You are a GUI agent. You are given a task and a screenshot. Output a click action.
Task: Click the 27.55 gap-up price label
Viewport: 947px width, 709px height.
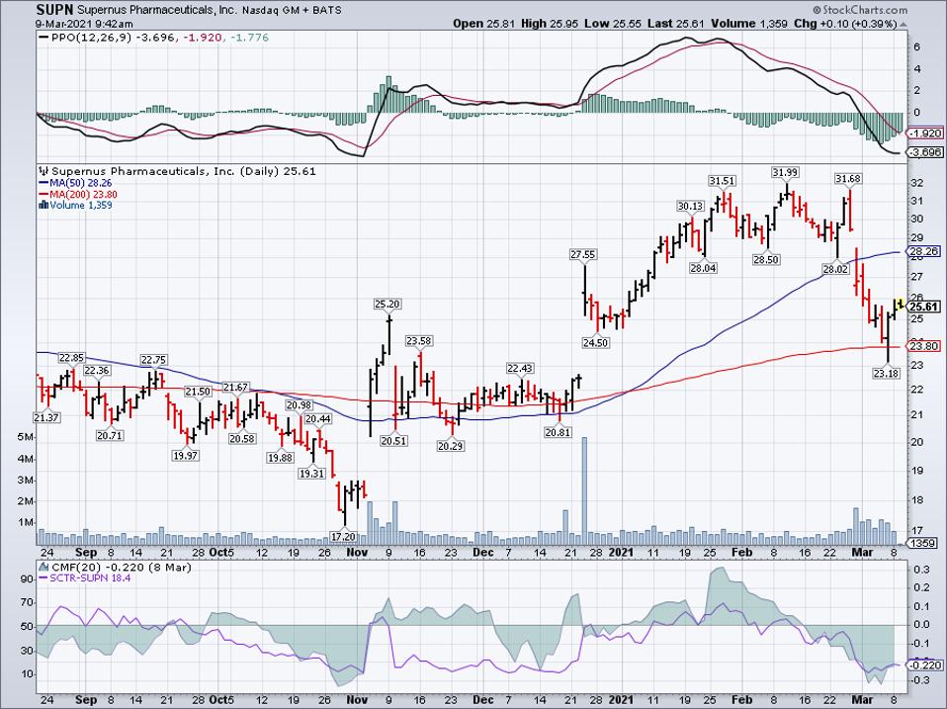(582, 255)
